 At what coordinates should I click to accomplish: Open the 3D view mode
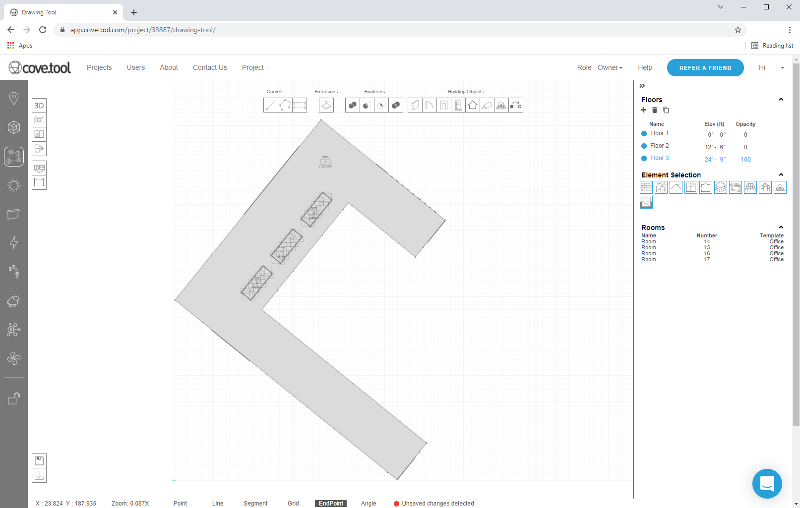tap(39, 105)
